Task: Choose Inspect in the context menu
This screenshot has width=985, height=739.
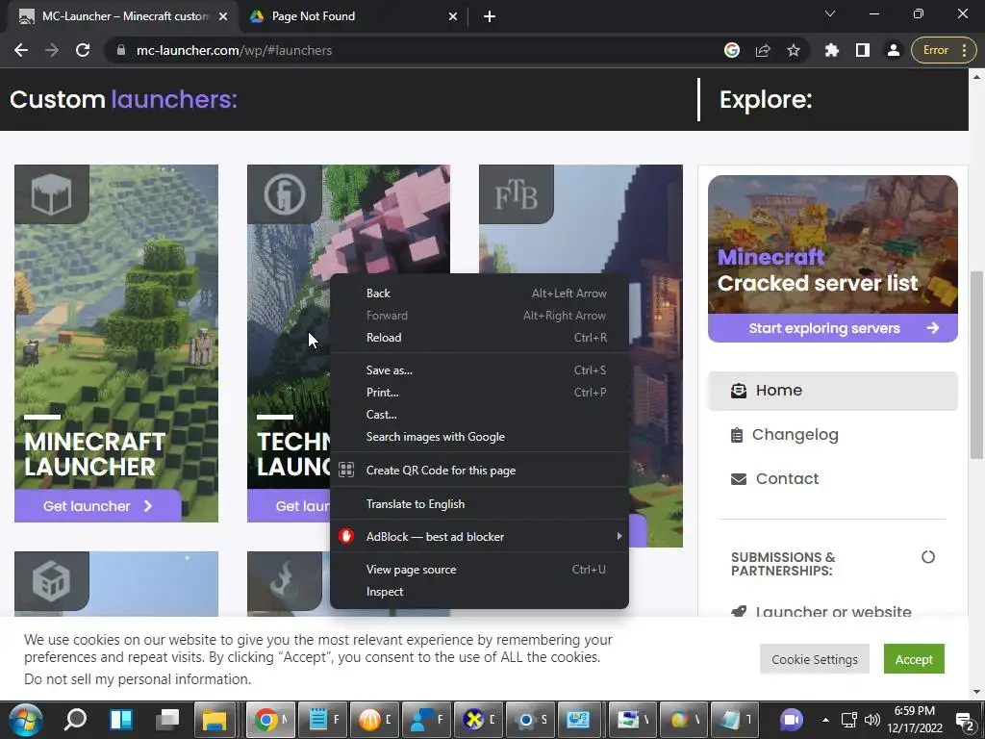Action: [479, 592]
